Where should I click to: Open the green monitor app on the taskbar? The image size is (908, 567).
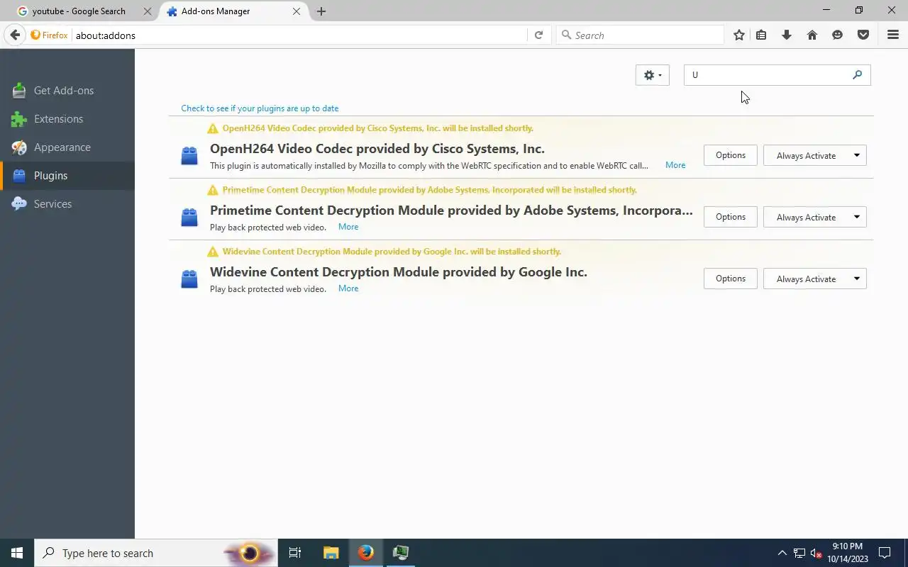[401, 553]
